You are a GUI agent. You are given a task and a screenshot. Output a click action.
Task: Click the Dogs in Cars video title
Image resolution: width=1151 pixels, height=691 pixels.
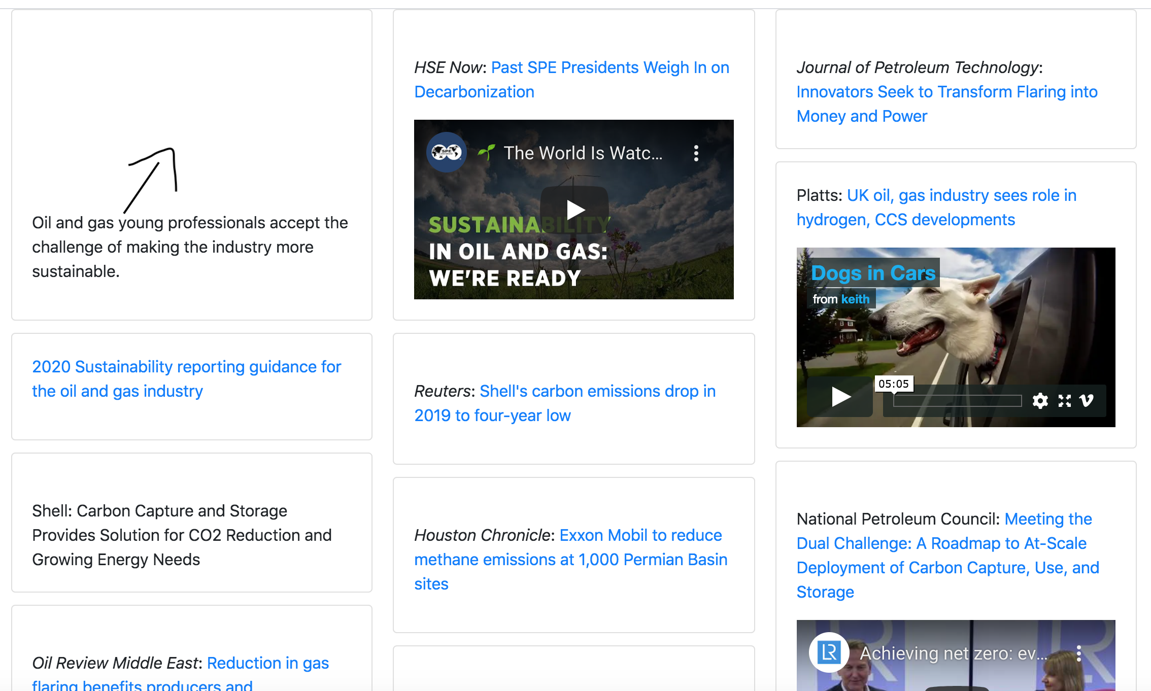pyautogui.click(x=873, y=273)
